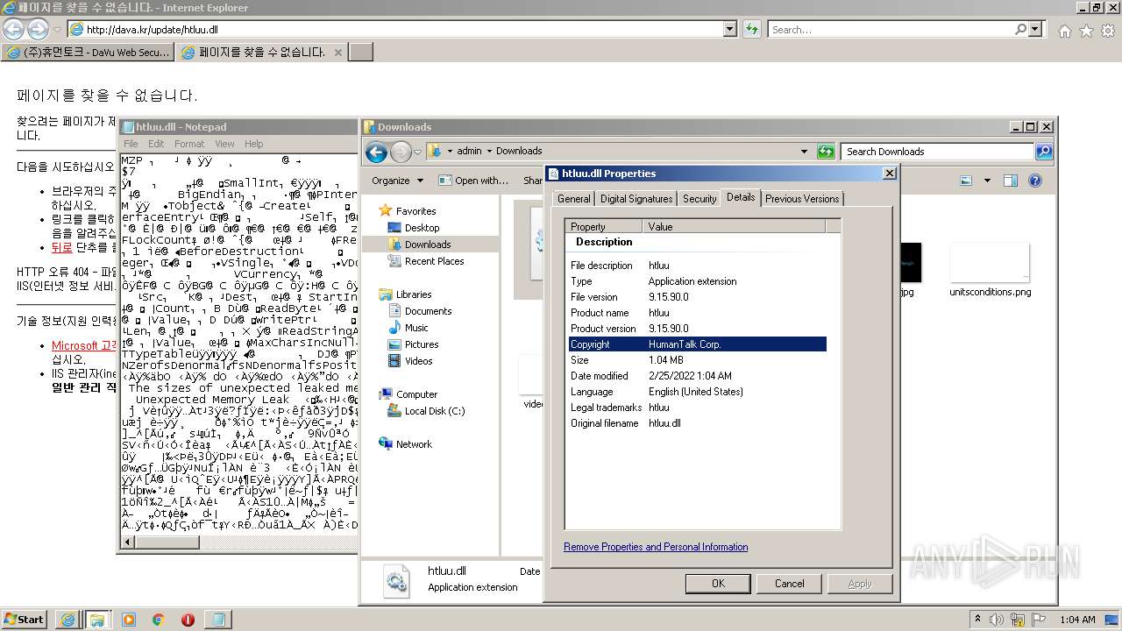Image resolution: width=1122 pixels, height=631 pixels.
Task: Click the Value column header
Action: (735, 227)
